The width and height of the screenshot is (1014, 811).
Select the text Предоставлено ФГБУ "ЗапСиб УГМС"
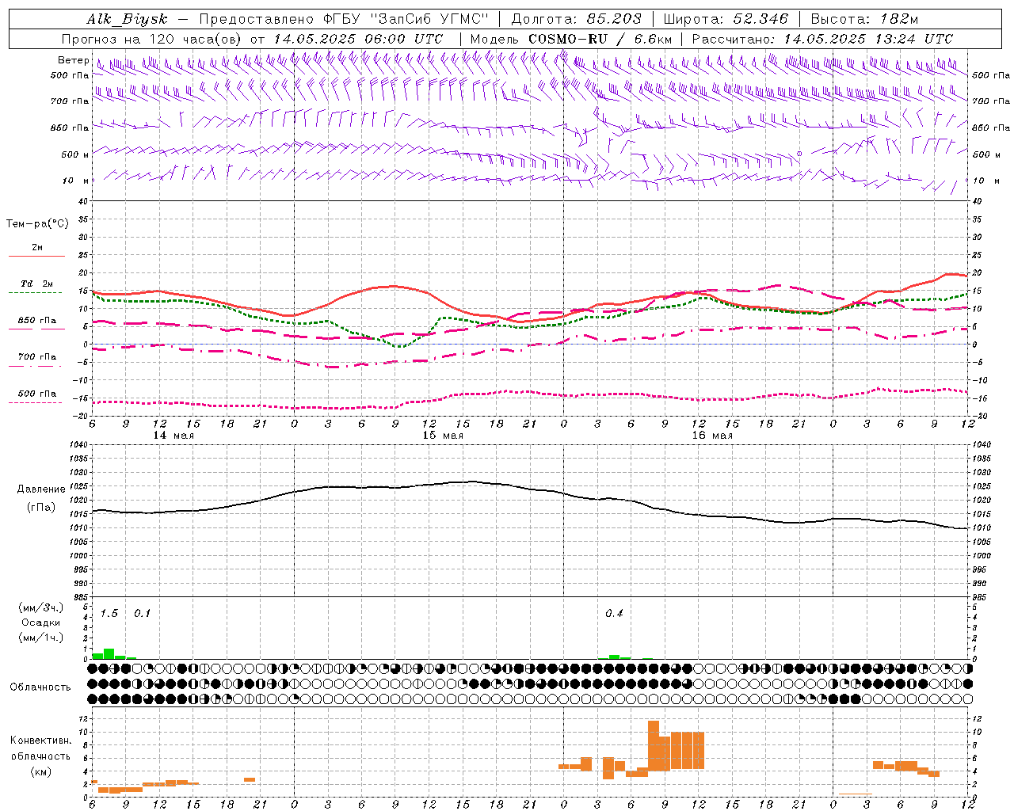point(345,20)
